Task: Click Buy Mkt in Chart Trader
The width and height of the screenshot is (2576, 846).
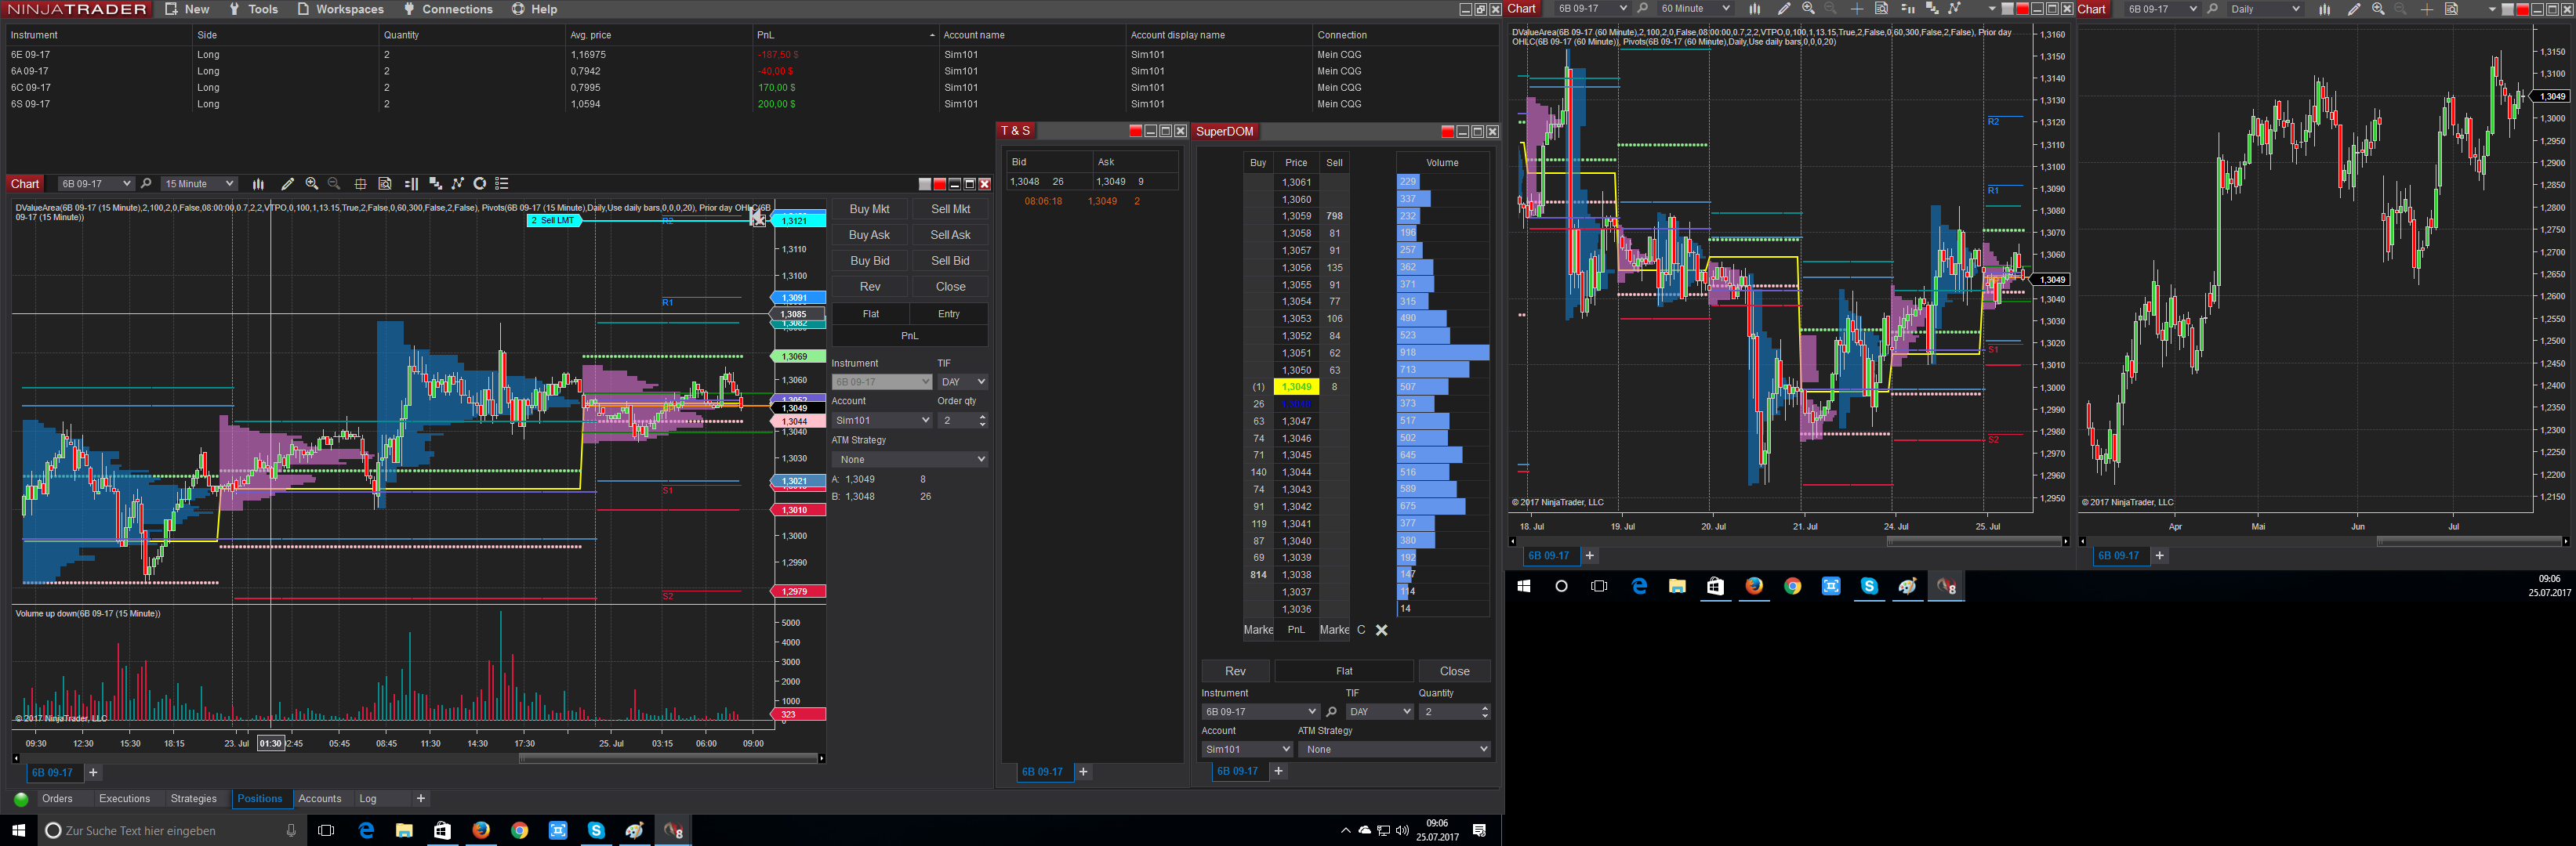Action: pyautogui.click(x=869, y=208)
